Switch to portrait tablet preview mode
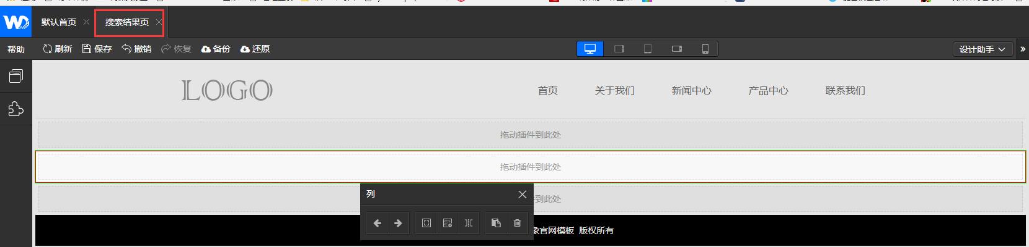The image size is (1029, 247). (648, 49)
